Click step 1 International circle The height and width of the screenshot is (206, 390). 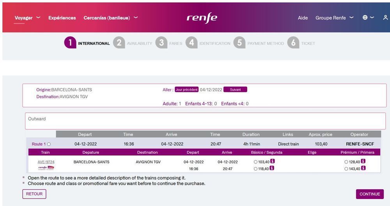coord(70,43)
